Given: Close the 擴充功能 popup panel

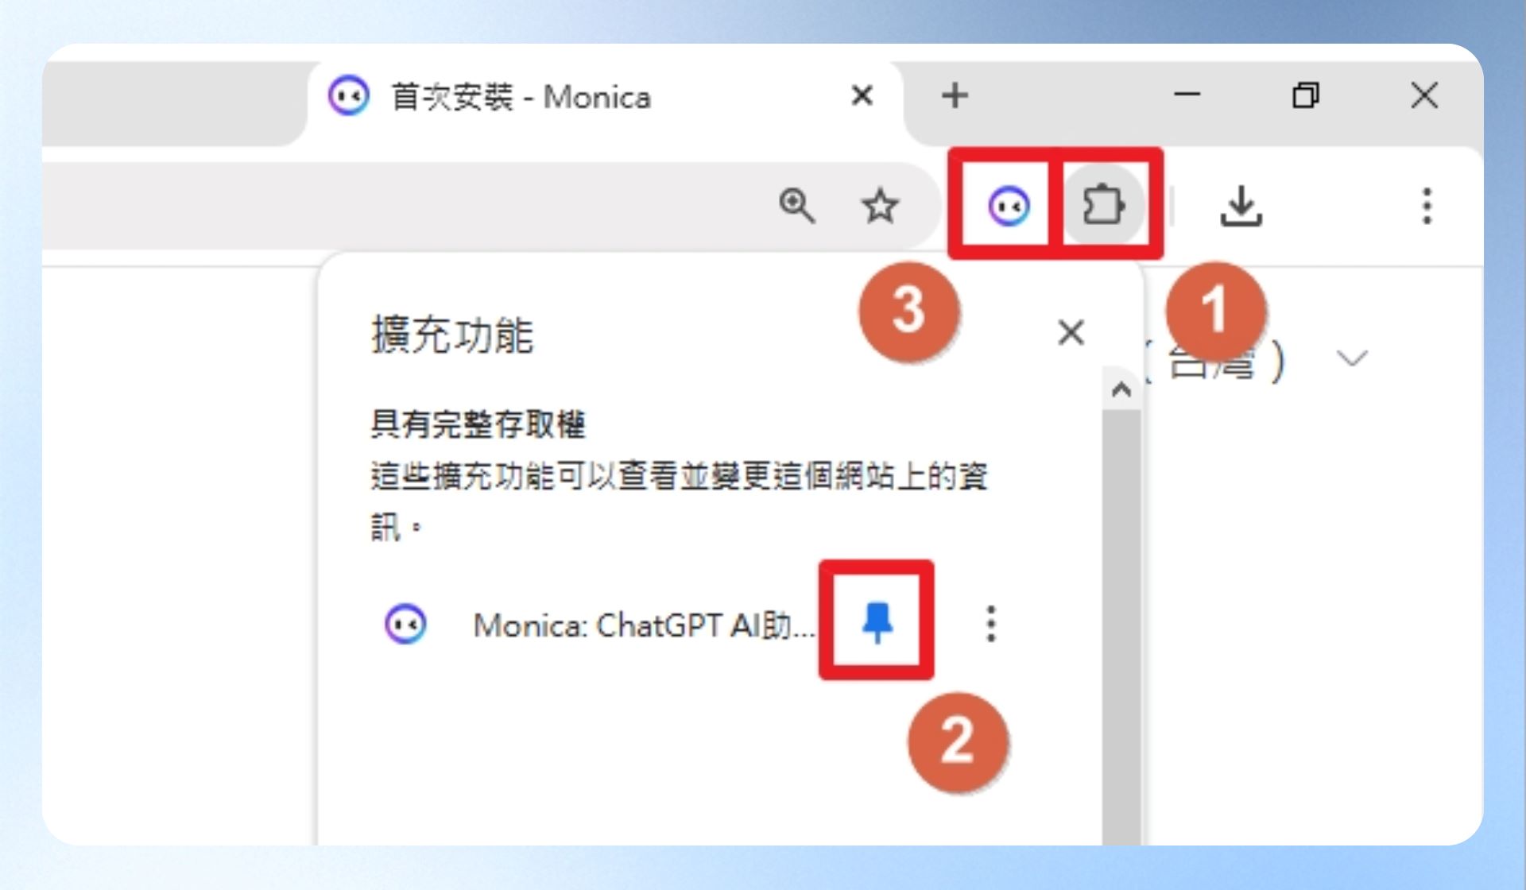Looking at the screenshot, I should coord(1071,332).
